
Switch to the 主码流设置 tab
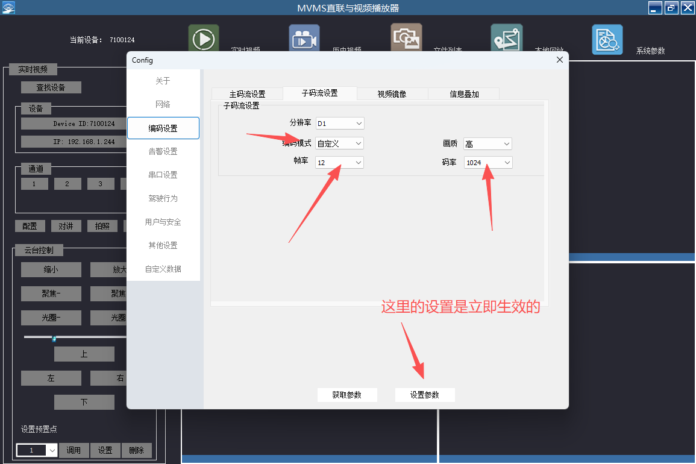(247, 94)
